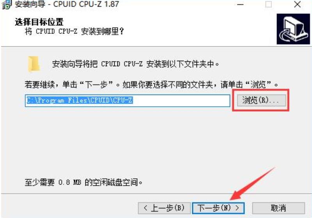This screenshot has height=218, width=312.
Task: Focus the install path input field
Action: click(128, 100)
